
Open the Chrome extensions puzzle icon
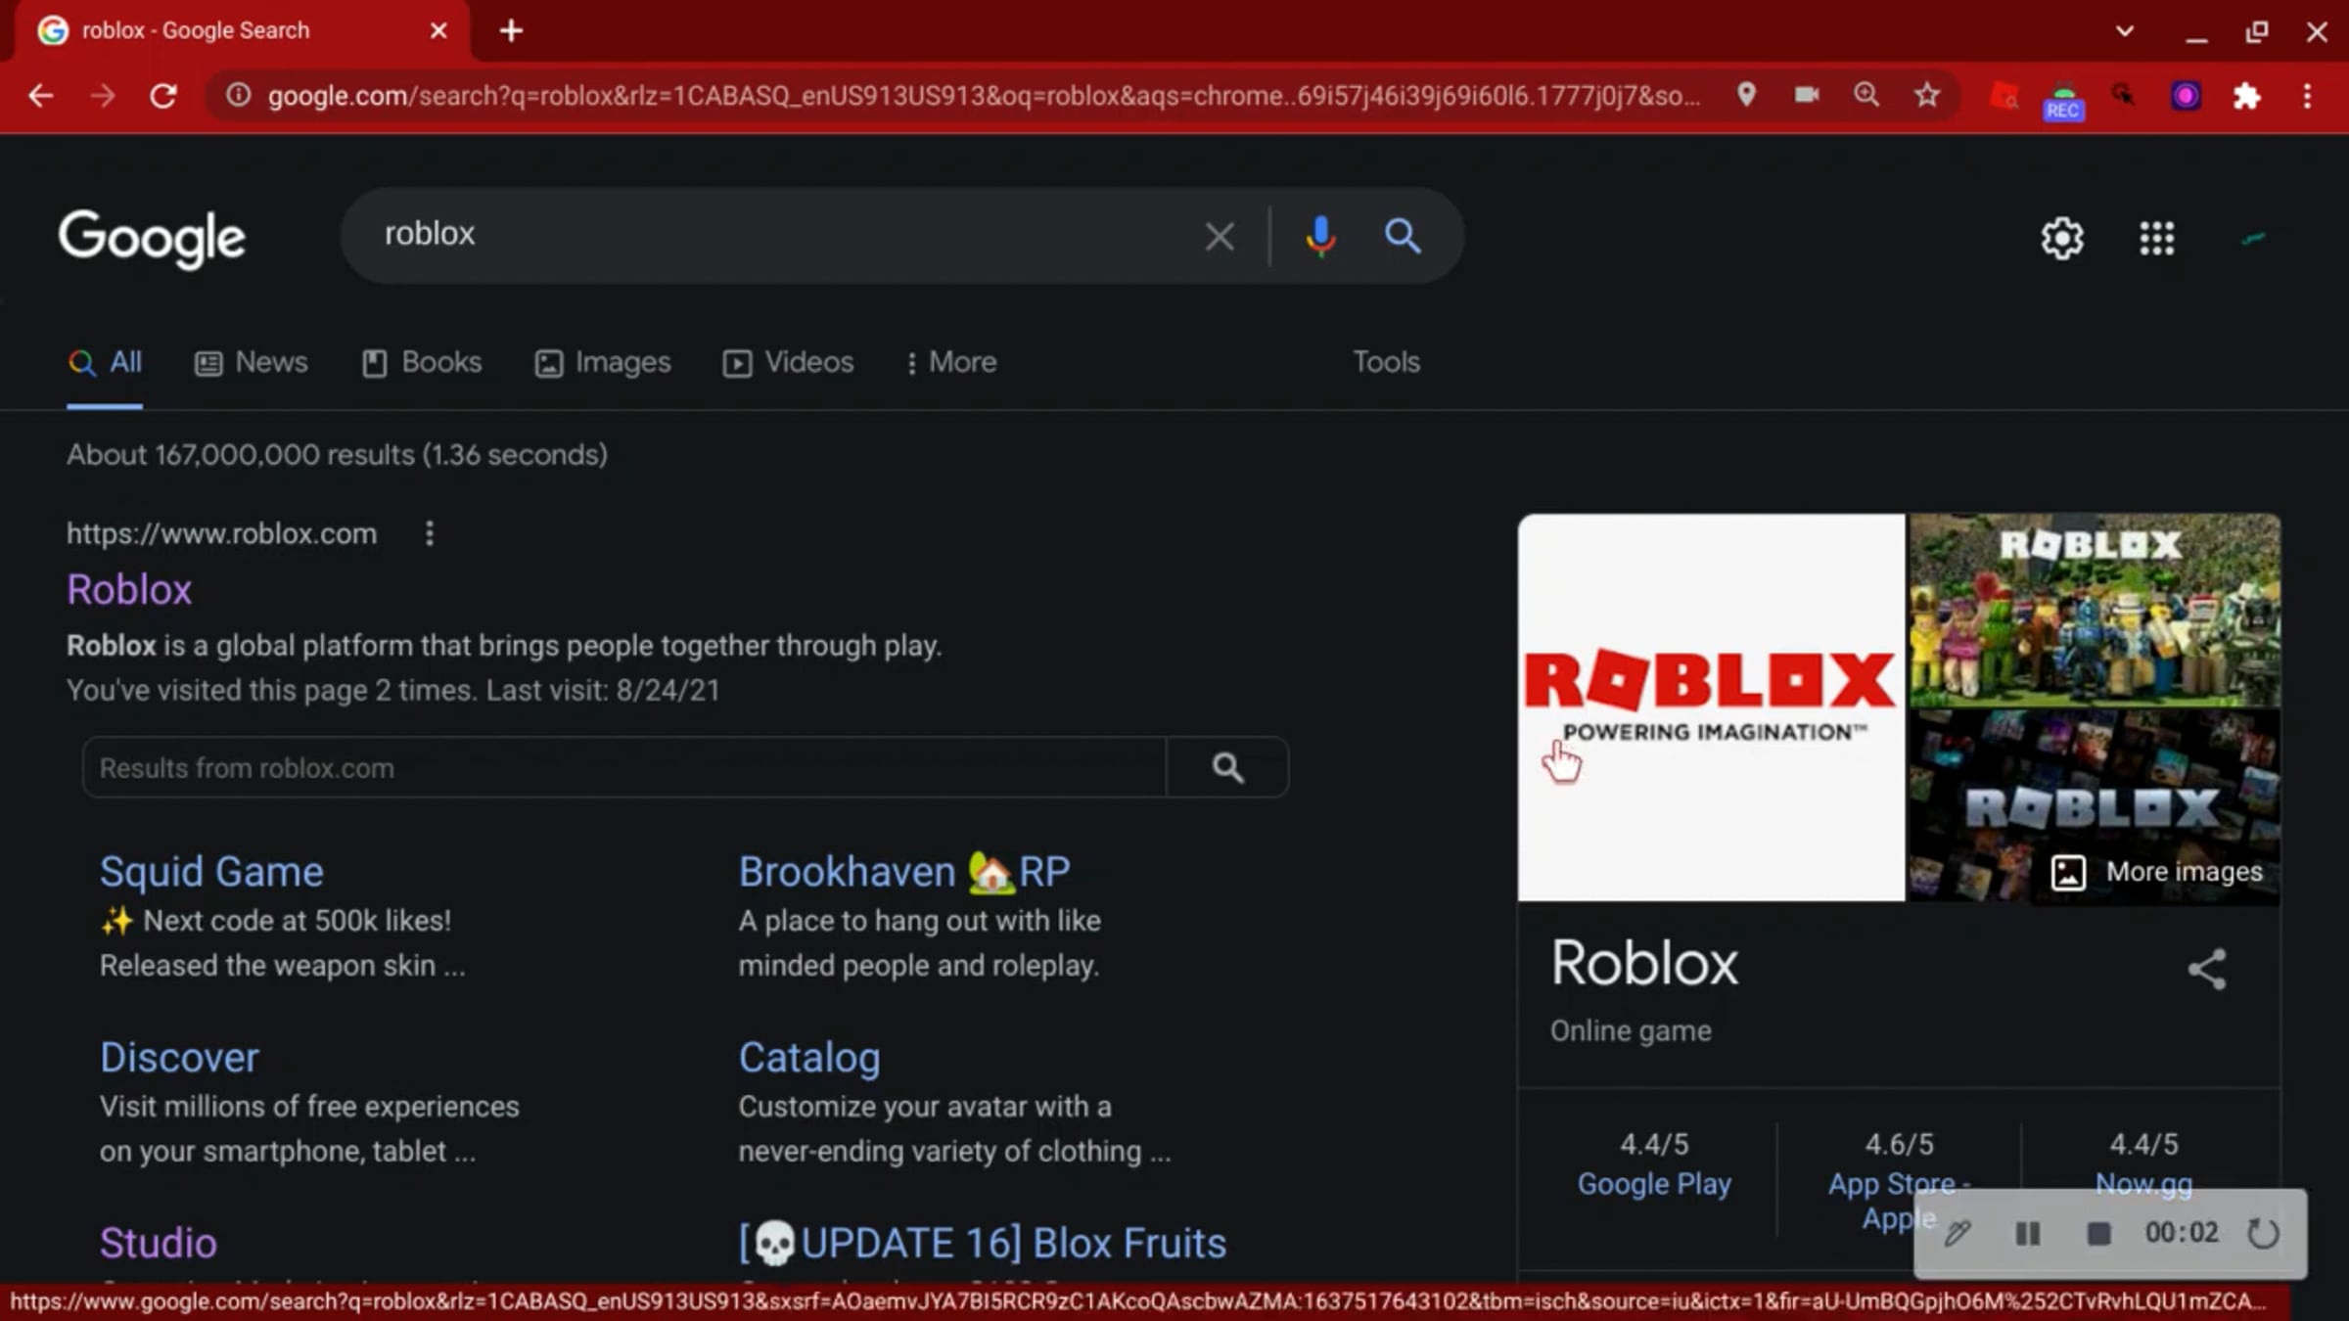[x=2246, y=96]
